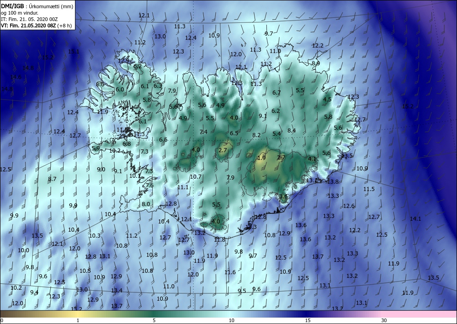This screenshot has width=457, height=324.
Task: Click the map value 3.6
Action: tap(283, 197)
